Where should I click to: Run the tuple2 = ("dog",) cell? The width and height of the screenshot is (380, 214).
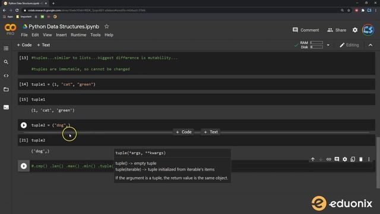pyautogui.click(x=24, y=125)
